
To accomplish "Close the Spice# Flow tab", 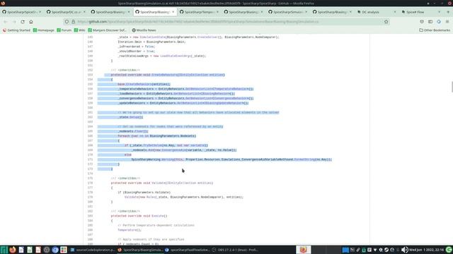I will click(x=439, y=12).
